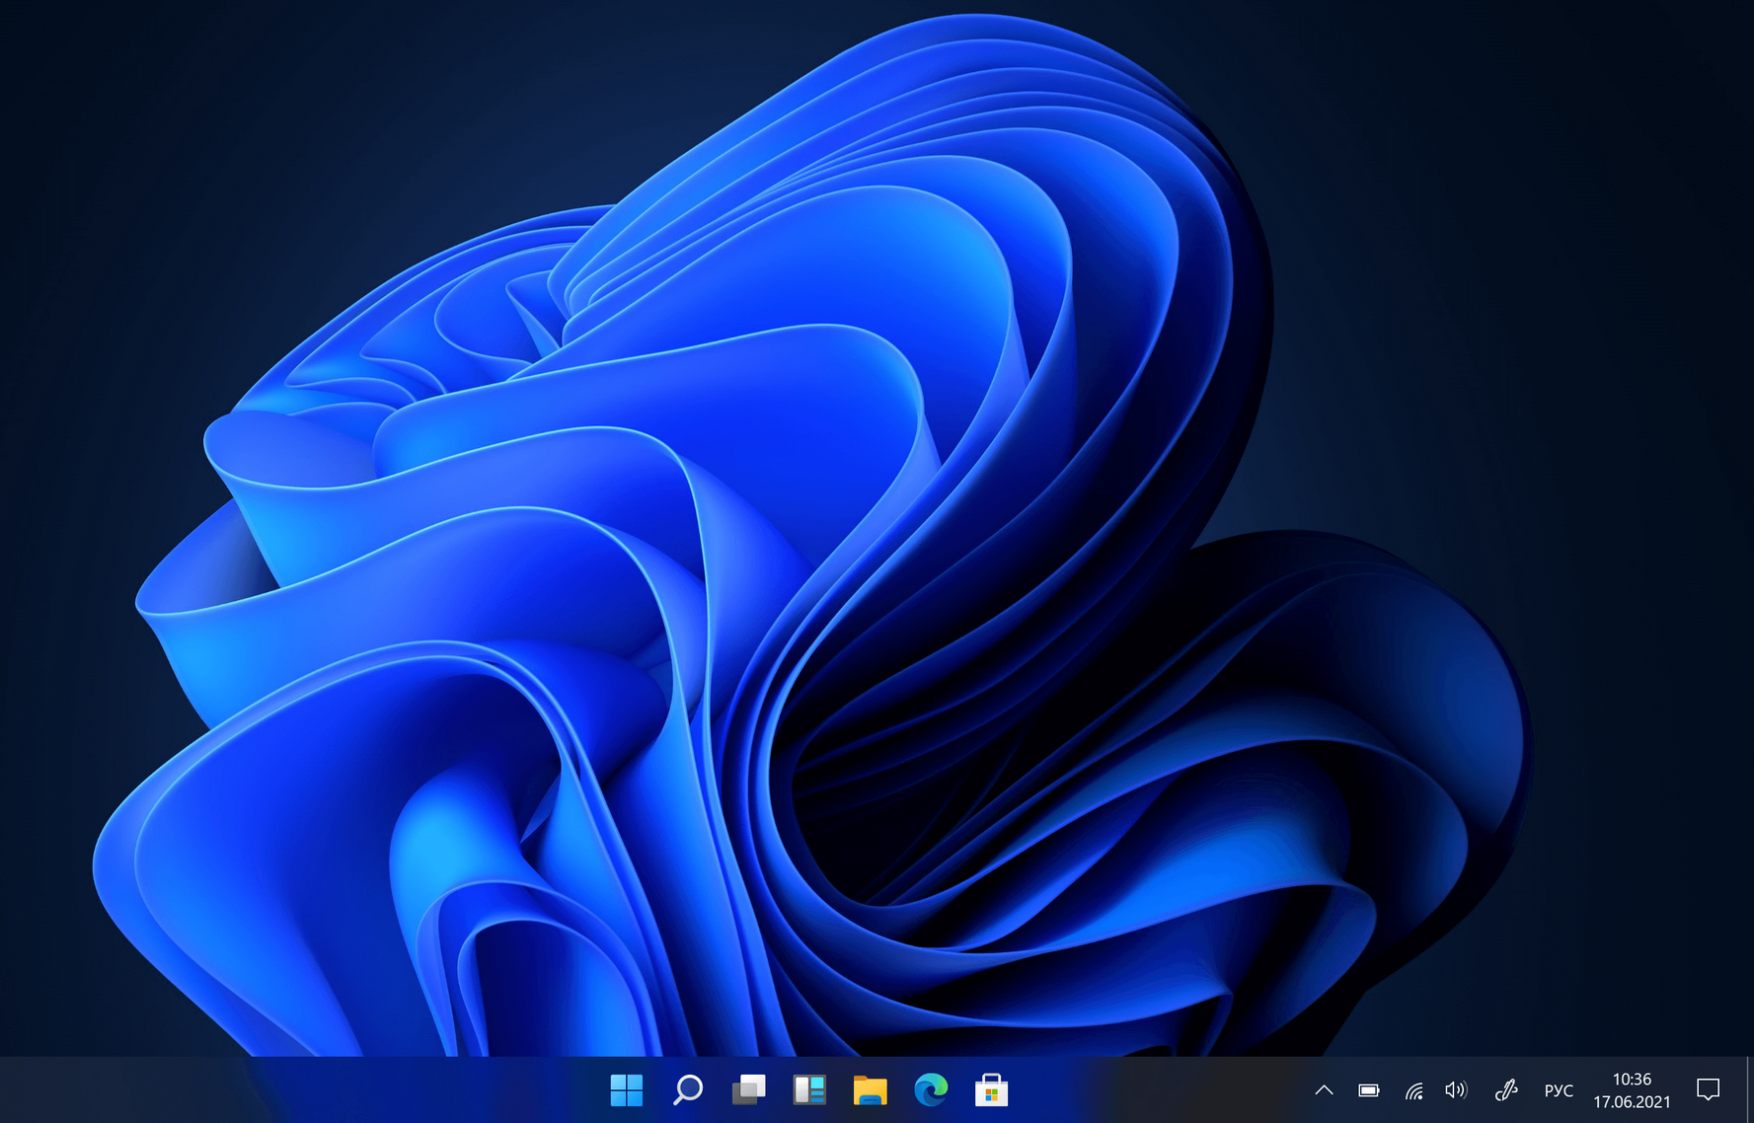This screenshot has height=1123, width=1754.
Task: Open the calendar by clicking 10:36 clock
Action: [1632, 1090]
